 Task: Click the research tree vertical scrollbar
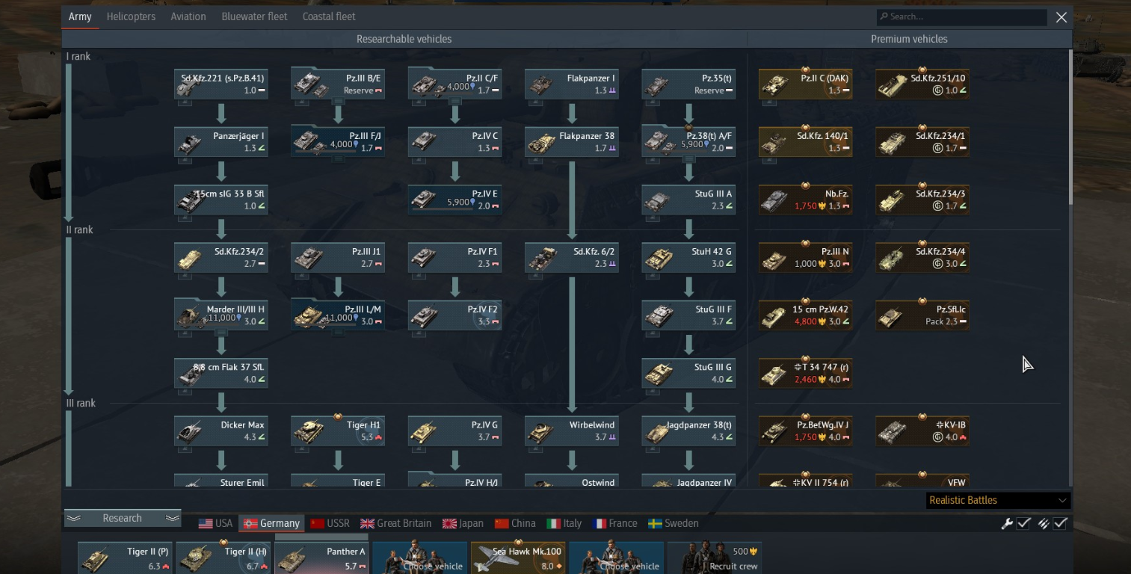tap(1070, 127)
